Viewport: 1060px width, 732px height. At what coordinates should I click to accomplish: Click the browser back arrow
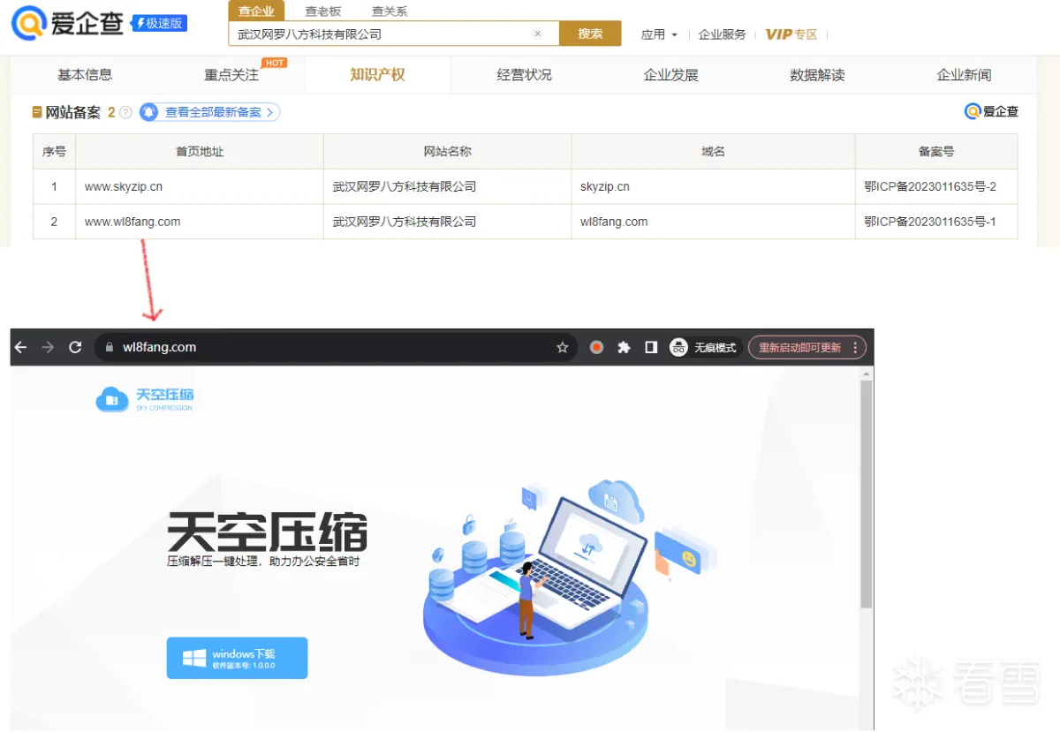[21, 348]
